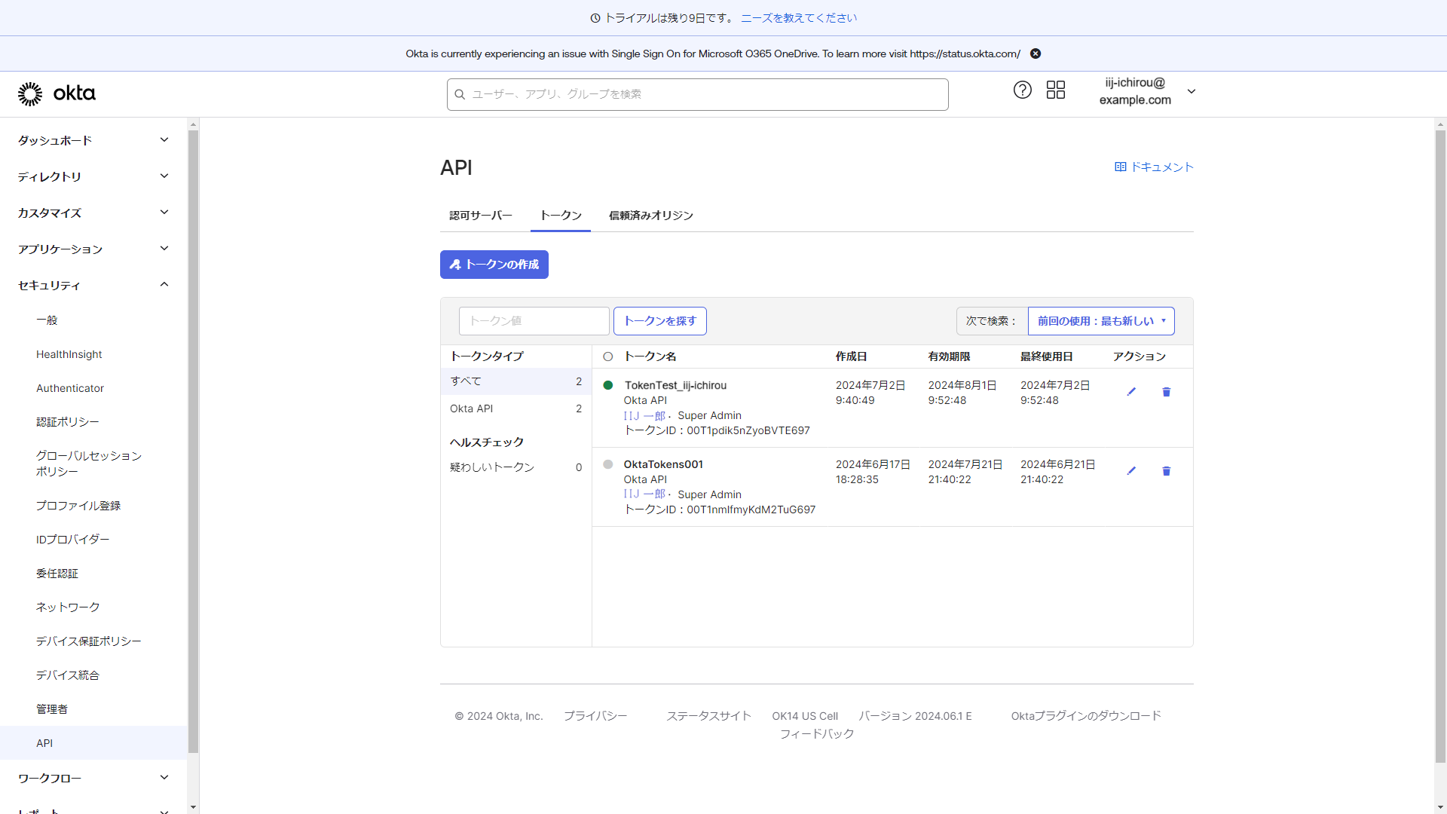The height and width of the screenshot is (814, 1447).
Task: Open プロファイル登録 in the sidebar
Action: point(78,506)
